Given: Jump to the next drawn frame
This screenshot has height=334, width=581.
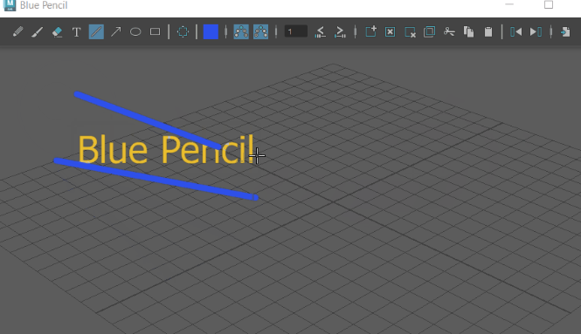Looking at the screenshot, I should click(536, 31).
